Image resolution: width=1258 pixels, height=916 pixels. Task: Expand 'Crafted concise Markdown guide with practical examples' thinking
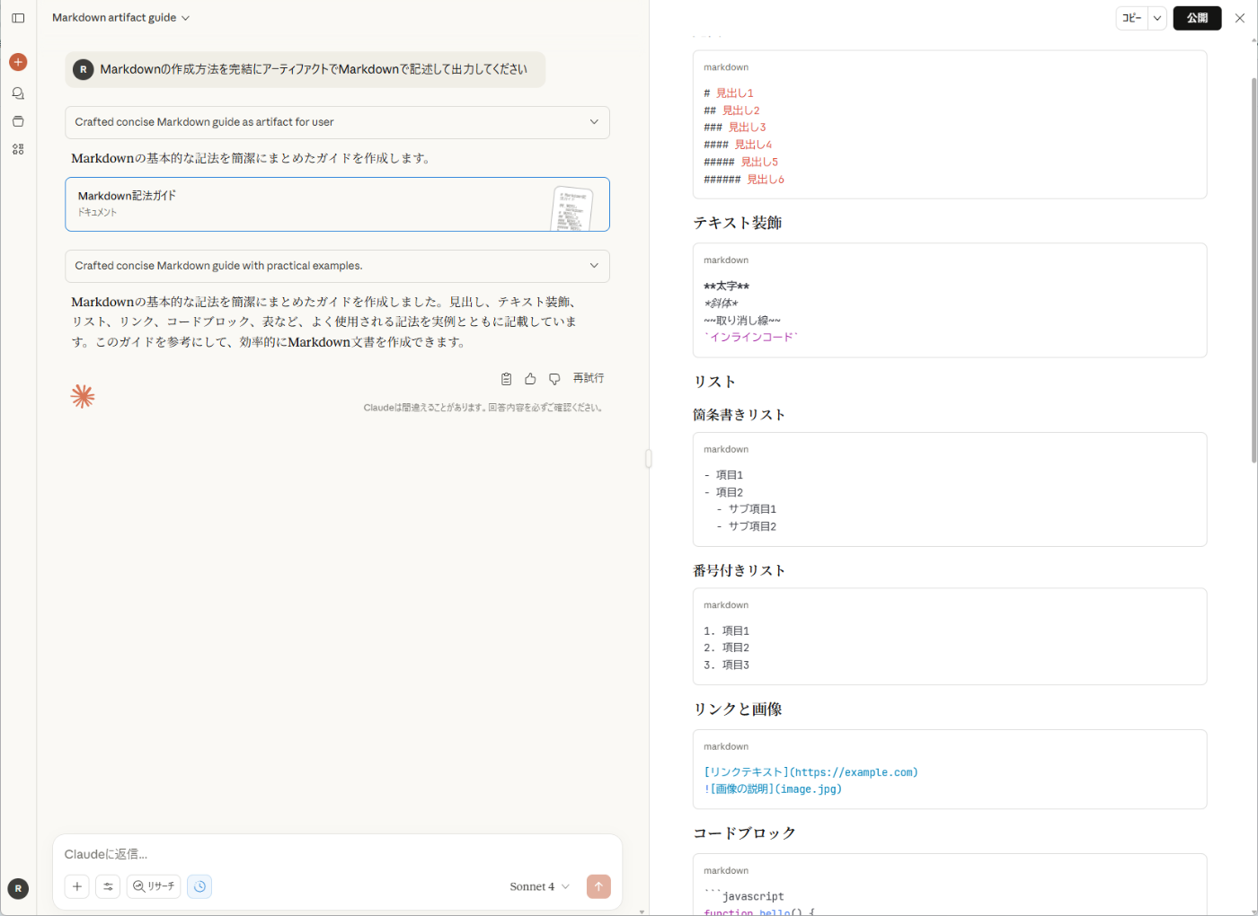click(x=337, y=266)
